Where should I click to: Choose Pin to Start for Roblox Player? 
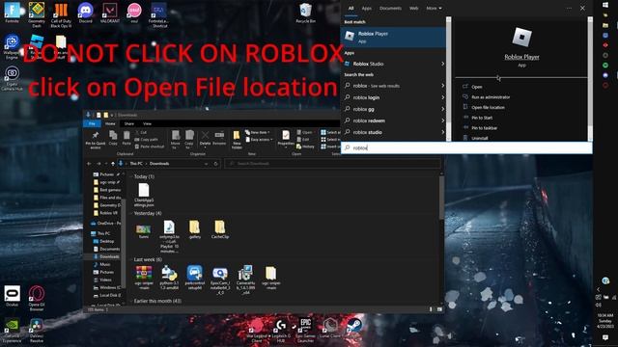tap(482, 118)
